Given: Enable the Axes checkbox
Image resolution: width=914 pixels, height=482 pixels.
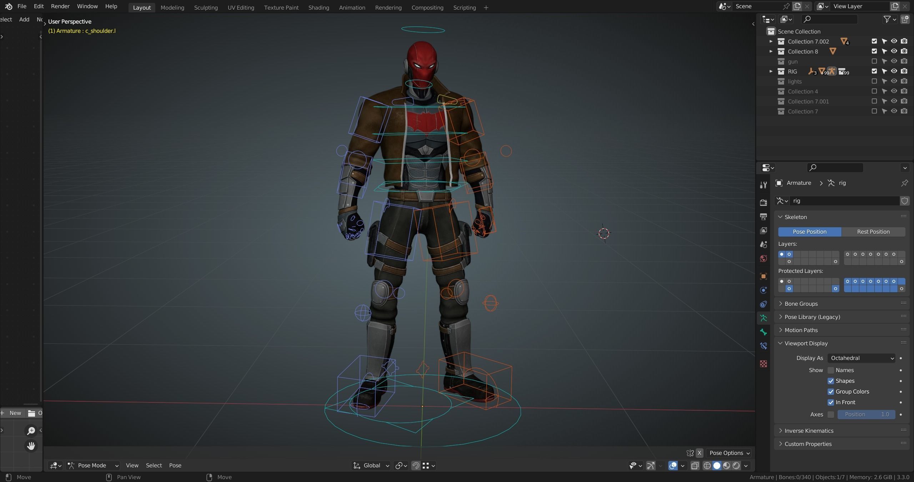Looking at the screenshot, I should point(831,415).
